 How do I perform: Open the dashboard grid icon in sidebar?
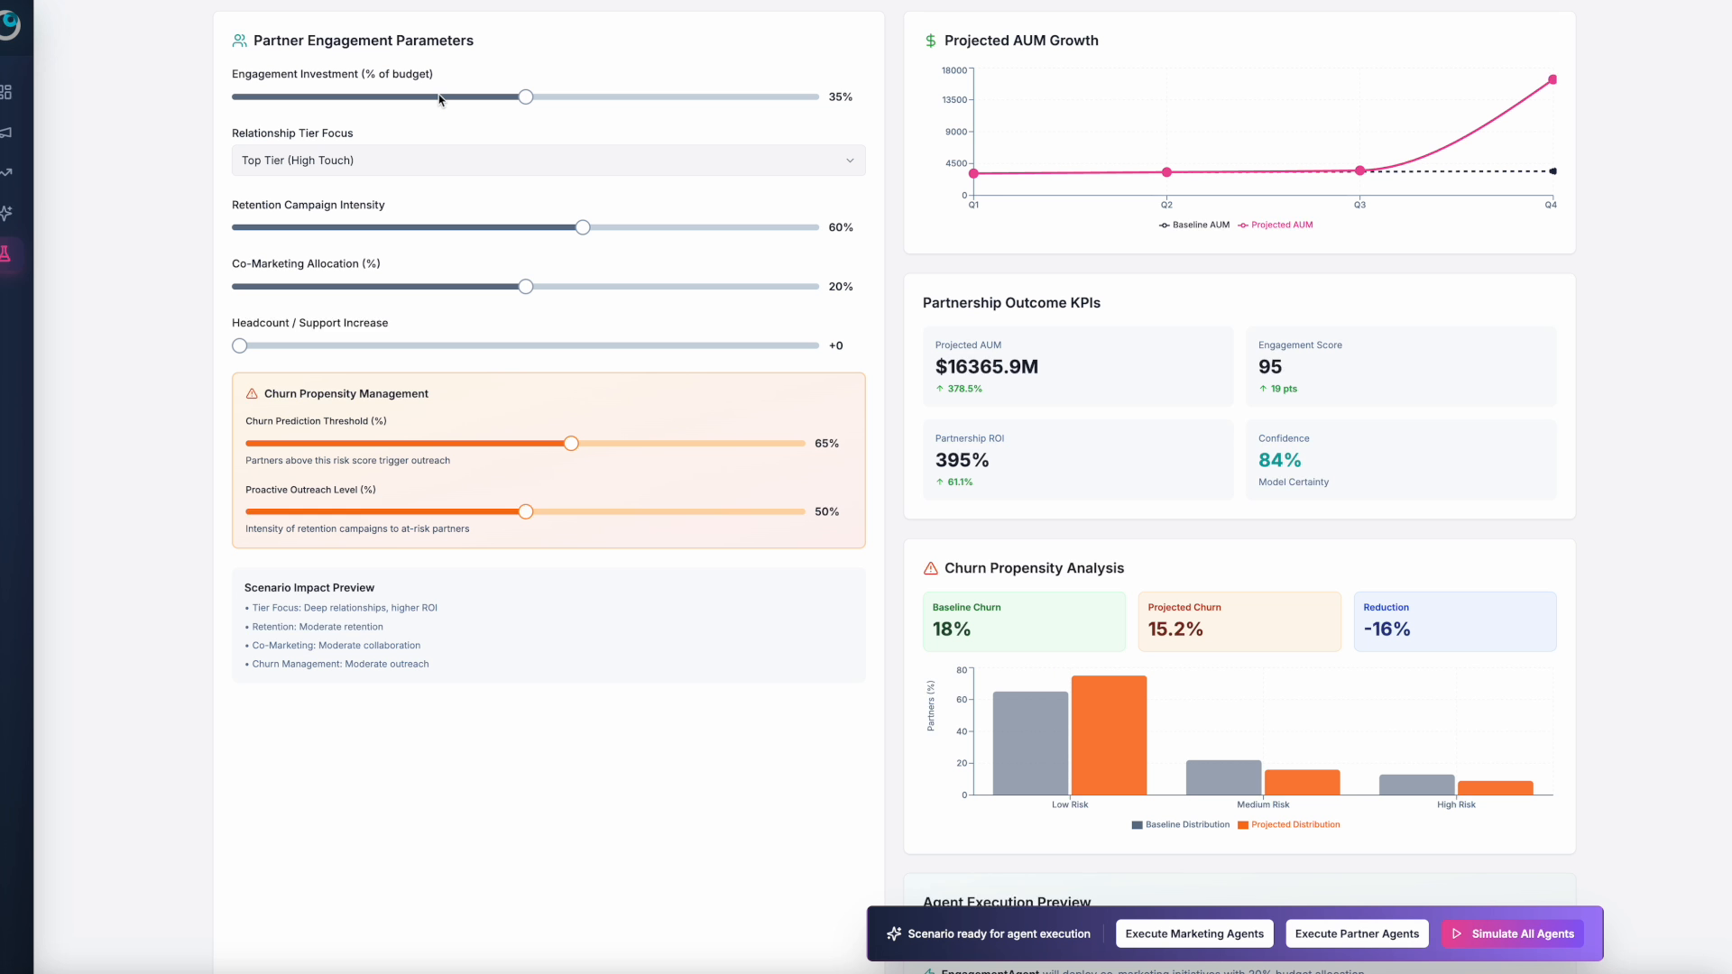(x=6, y=92)
